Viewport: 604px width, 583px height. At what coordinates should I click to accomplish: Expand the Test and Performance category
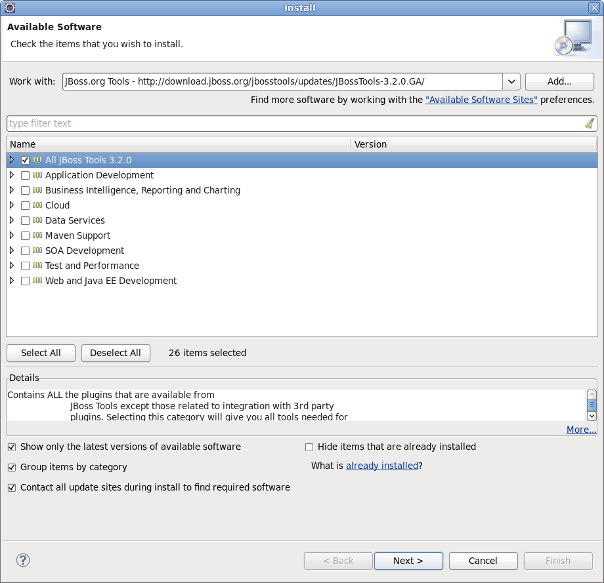[11, 266]
